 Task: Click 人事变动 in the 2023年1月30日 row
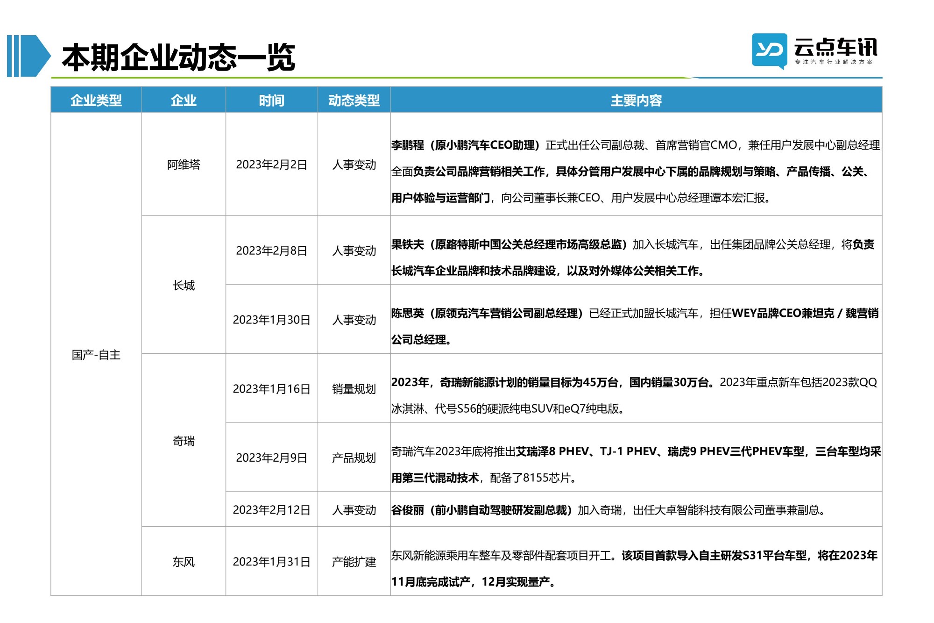[354, 320]
